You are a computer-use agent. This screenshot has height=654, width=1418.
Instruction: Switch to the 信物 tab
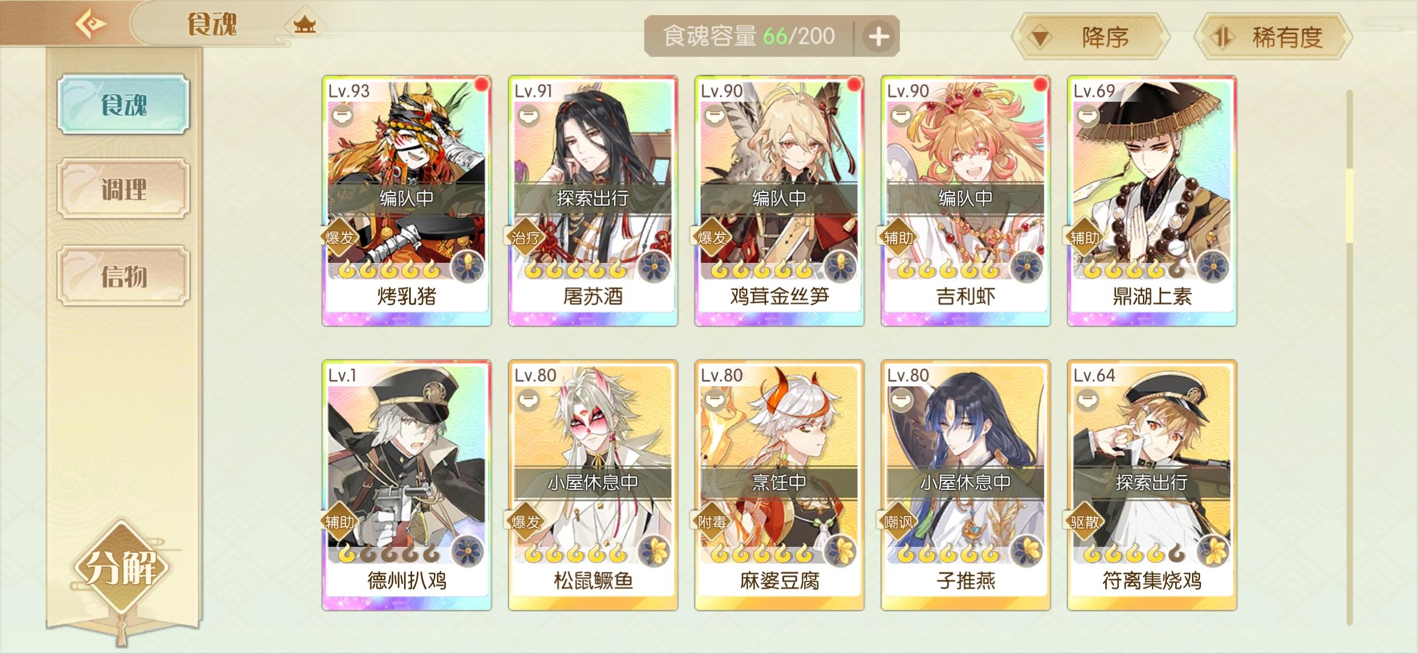pos(124,276)
